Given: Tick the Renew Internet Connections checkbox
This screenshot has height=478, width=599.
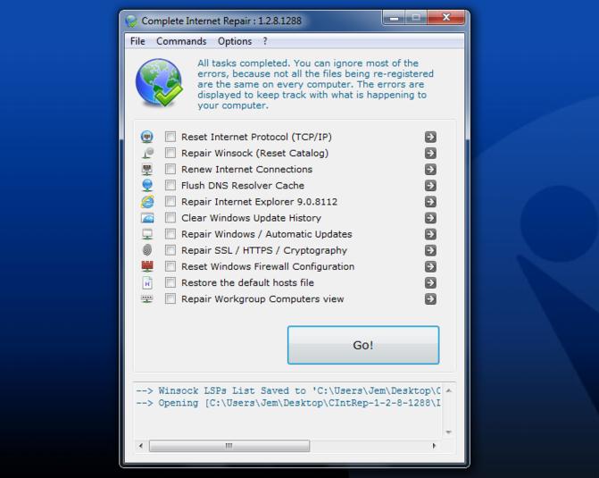Looking at the screenshot, I should [x=171, y=169].
